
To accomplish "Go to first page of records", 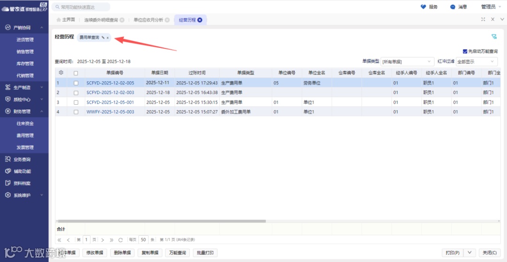I will coord(59,240).
